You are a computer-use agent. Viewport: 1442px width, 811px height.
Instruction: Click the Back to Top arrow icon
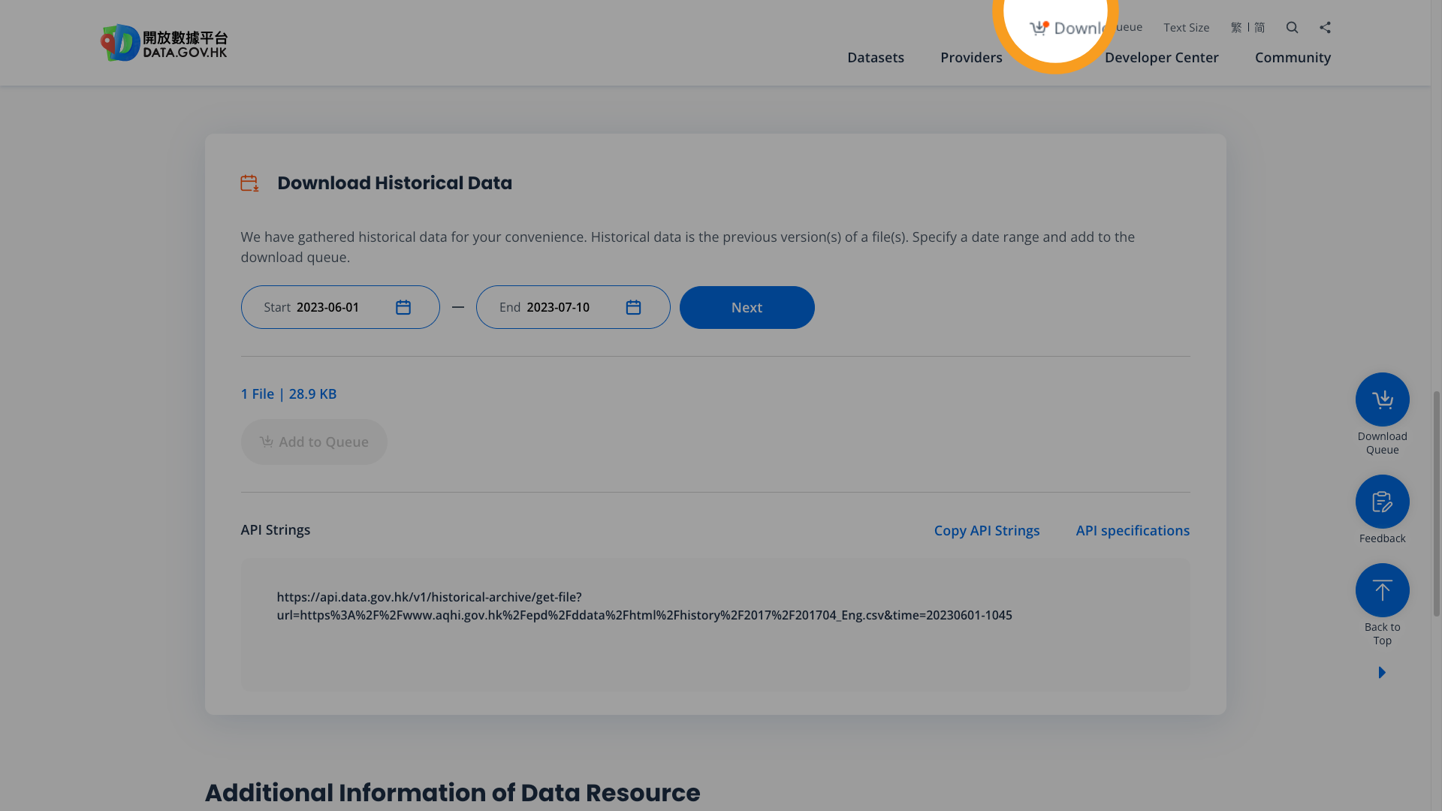(1382, 589)
